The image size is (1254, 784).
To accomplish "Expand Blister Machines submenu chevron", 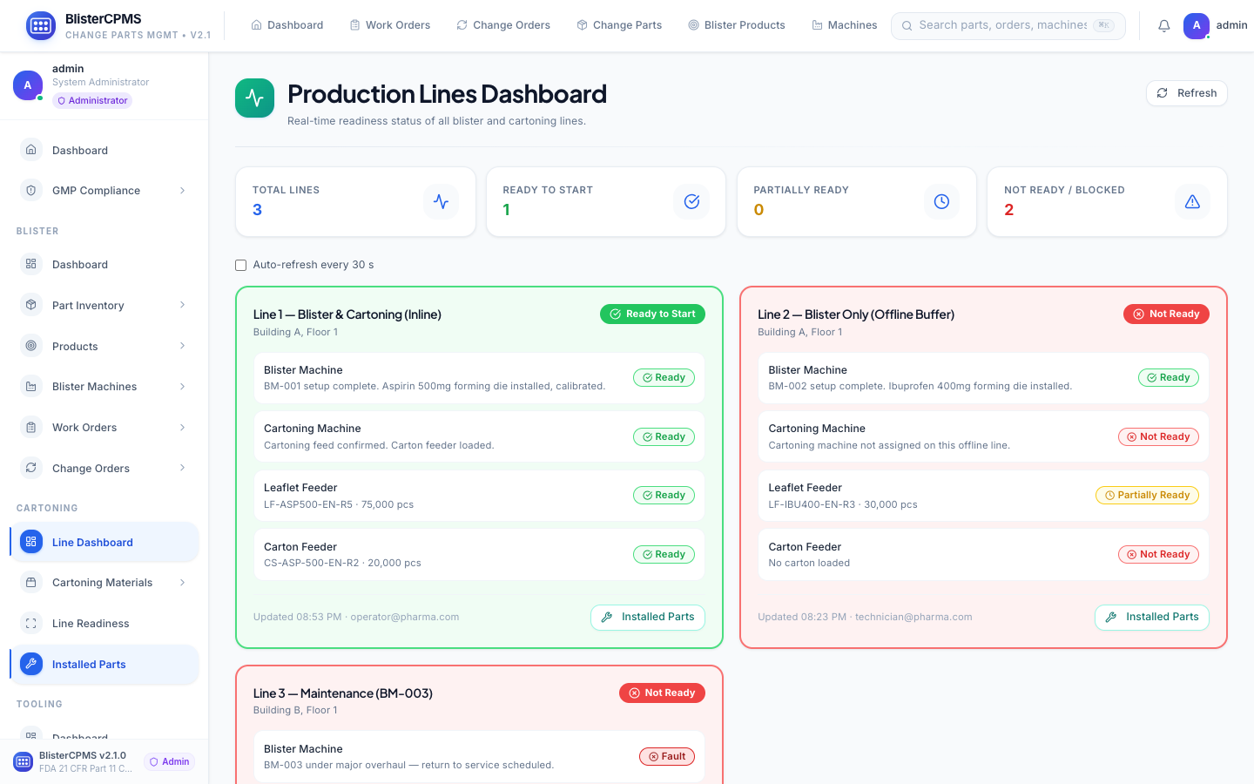I will [x=182, y=386].
